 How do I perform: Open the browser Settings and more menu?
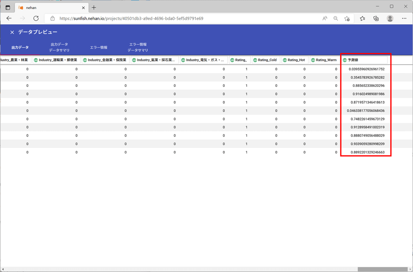click(x=404, y=19)
